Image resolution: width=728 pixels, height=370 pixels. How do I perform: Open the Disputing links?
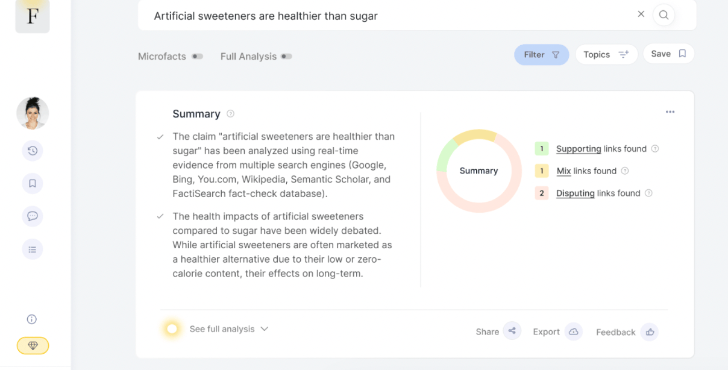(x=575, y=193)
